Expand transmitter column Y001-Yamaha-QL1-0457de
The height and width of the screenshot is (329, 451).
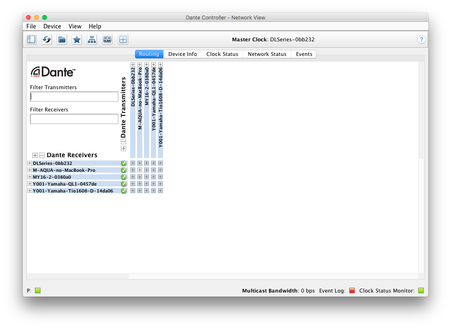pyautogui.click(x=153, y=65)
